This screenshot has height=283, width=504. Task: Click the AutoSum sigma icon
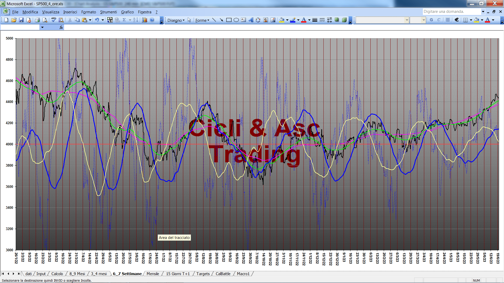[x=124, y=20]
